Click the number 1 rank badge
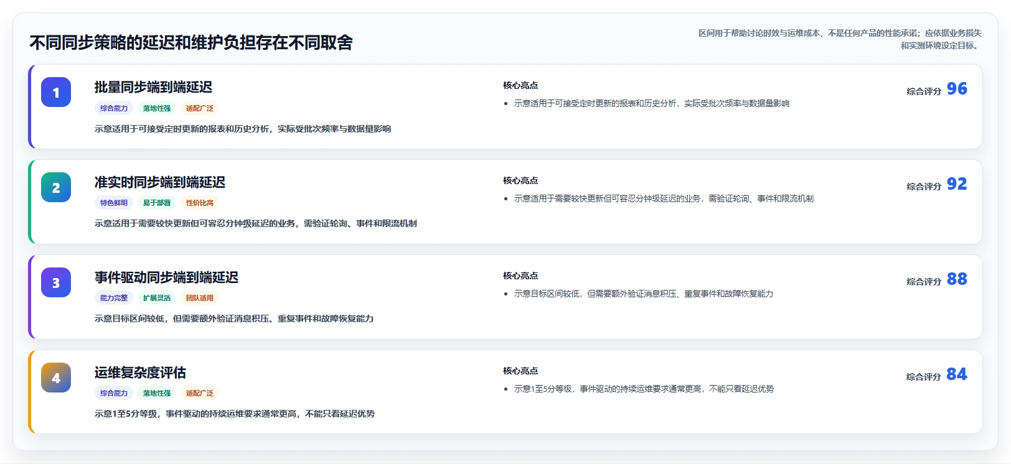Image resolution: width=1011 pixels, height=464 pixels. tap(56, 92)
